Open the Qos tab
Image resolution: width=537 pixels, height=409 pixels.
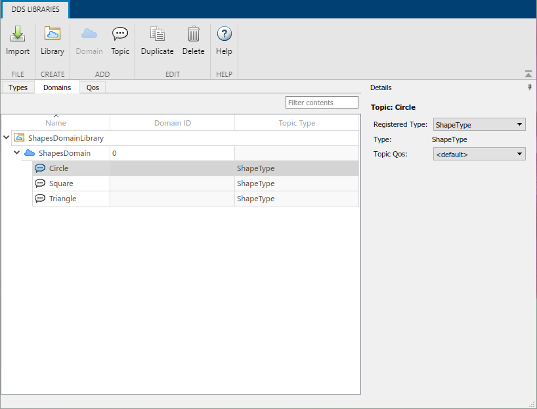pyautogui.click(x=92, y=87)
